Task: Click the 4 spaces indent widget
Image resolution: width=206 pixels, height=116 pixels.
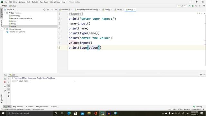Action: [187, 109]
